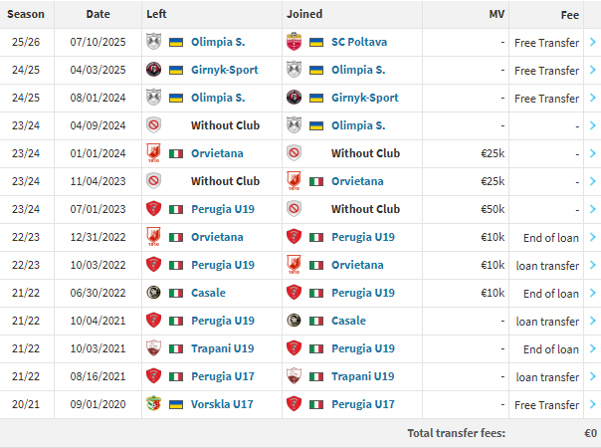Click the Ukraine flag beside Vorskla U17
Image resolution: width=601 pixels, height=448 pixels.
tap(176, 404)
